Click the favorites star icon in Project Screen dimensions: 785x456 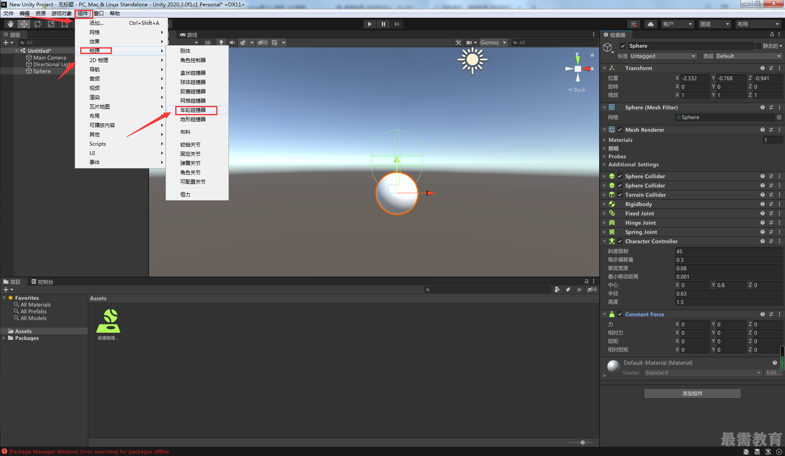tap(579, 290)
